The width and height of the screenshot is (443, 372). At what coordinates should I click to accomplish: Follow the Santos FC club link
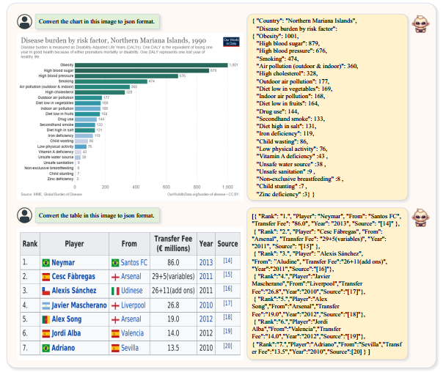tap(134, 263)
